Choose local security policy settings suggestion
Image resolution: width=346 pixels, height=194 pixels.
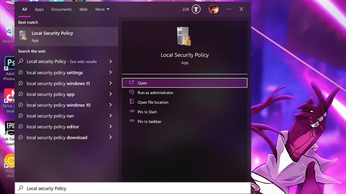click(x=55, y=73)
